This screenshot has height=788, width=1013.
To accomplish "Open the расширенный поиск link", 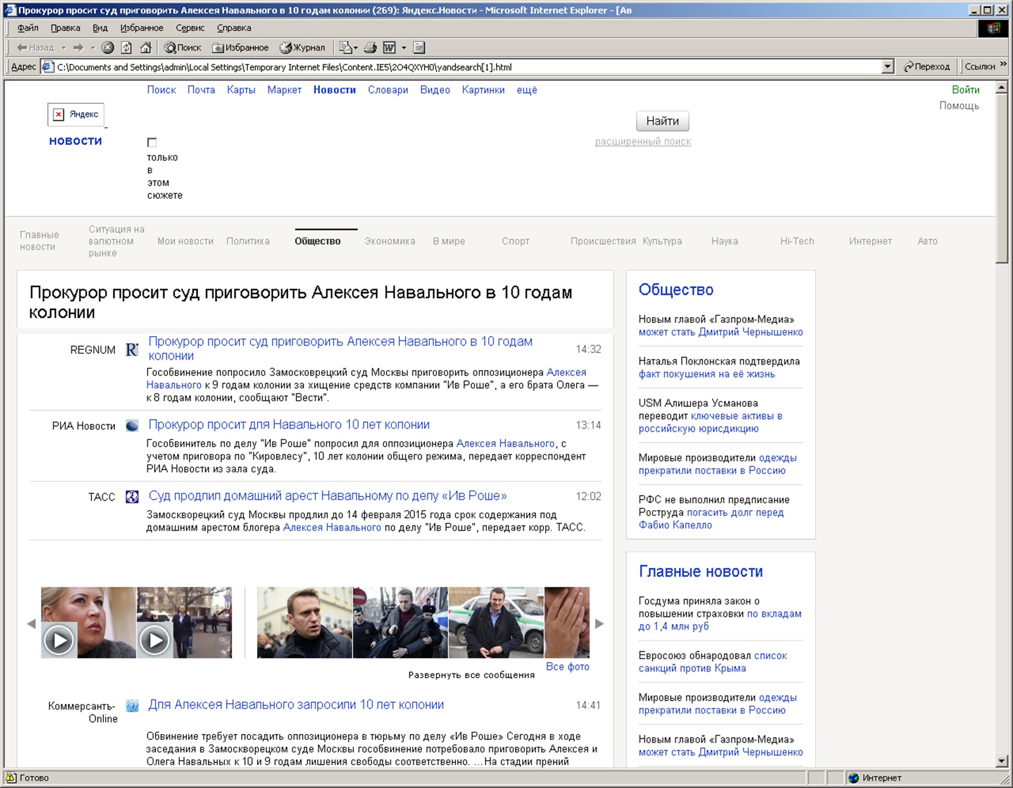I will [643, 141].
